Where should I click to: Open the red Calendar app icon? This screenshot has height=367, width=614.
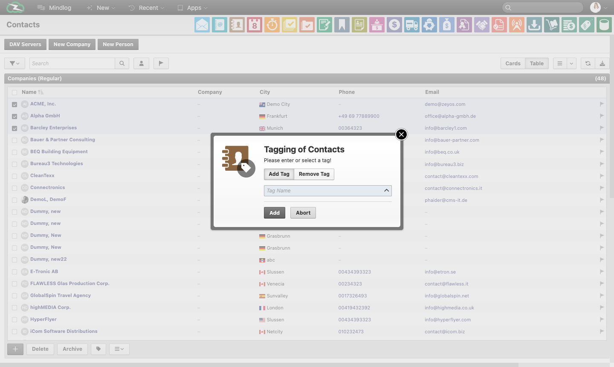(255, 25)
